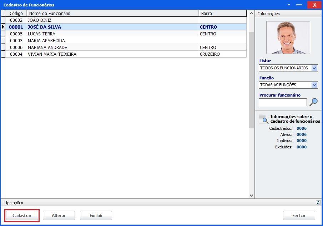Viewport: 323px width, 226px height.
Task: Click CENTRO cell in LUCAS TERRA row
Action: pyautogui.click(x=222, y=34)
